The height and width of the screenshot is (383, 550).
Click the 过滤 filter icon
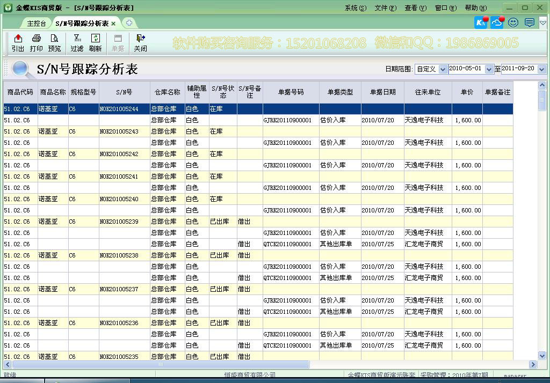pyautogui.click(x=76, y=43)
